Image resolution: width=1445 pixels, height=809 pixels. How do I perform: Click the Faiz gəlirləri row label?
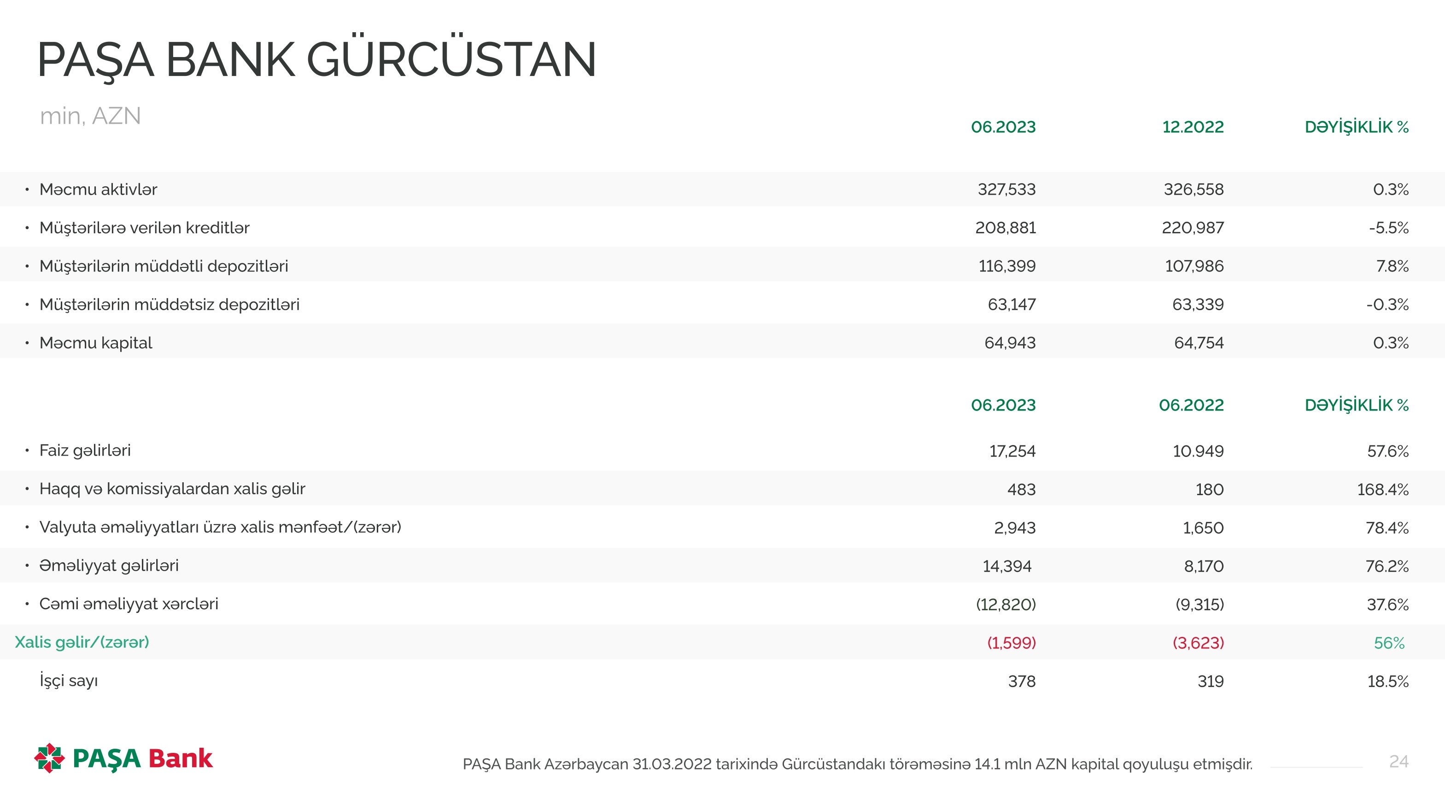point(85,451)
